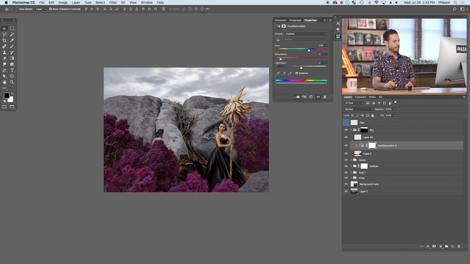470x264 pixels.
Task: Open the Fill value dropdown
Action: pyautogui.click(x=395, y=115)
